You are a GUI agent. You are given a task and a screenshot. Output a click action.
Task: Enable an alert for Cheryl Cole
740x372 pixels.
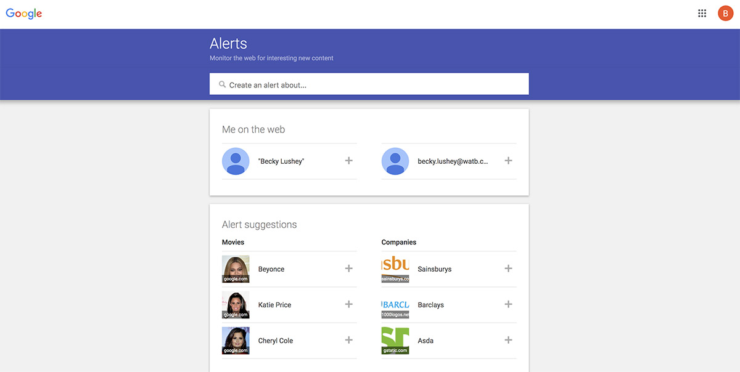tap(348, 340)
